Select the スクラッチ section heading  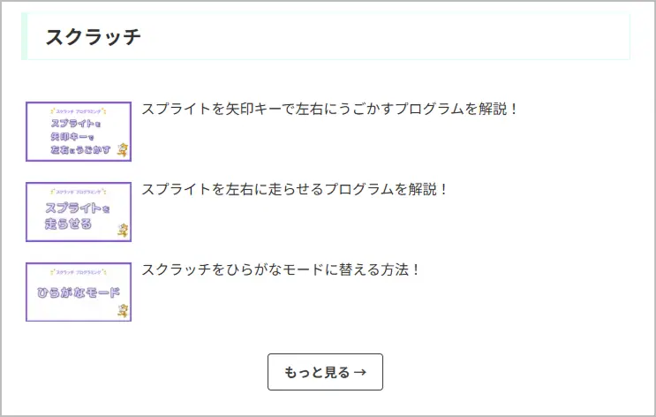click(93, 37)
